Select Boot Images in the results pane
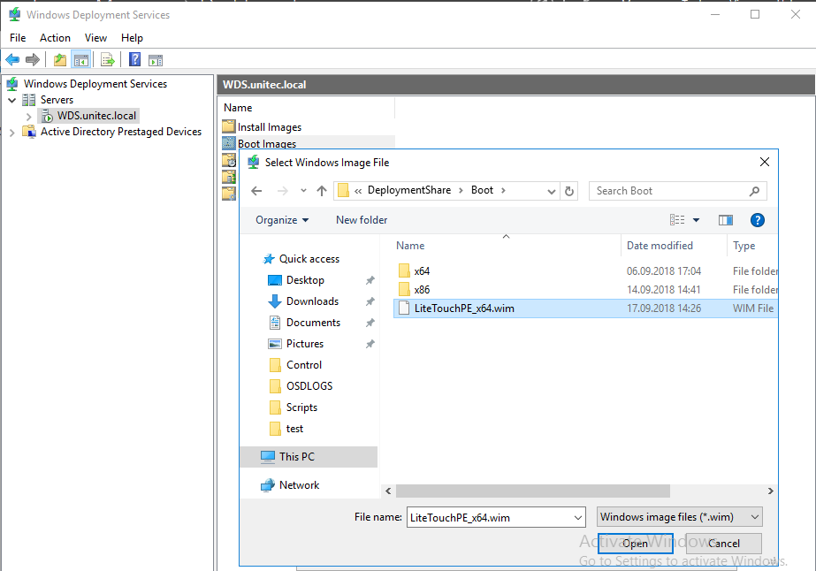 pyautogui.click(x=267, y=143)
